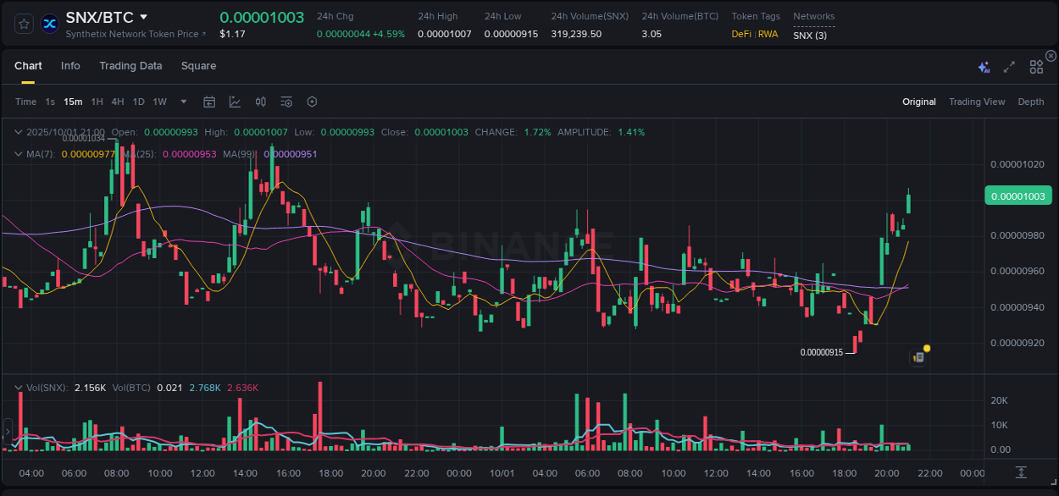This screenshot has width=1059, height=496.
Task: Open extra time interval dropdown arrow
Action: click(x=182, y=102)
